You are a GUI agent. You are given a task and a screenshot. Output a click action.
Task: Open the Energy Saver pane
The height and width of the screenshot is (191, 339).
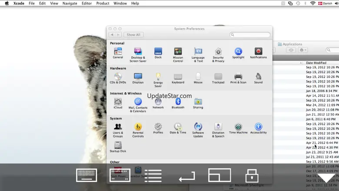(158, 77)
